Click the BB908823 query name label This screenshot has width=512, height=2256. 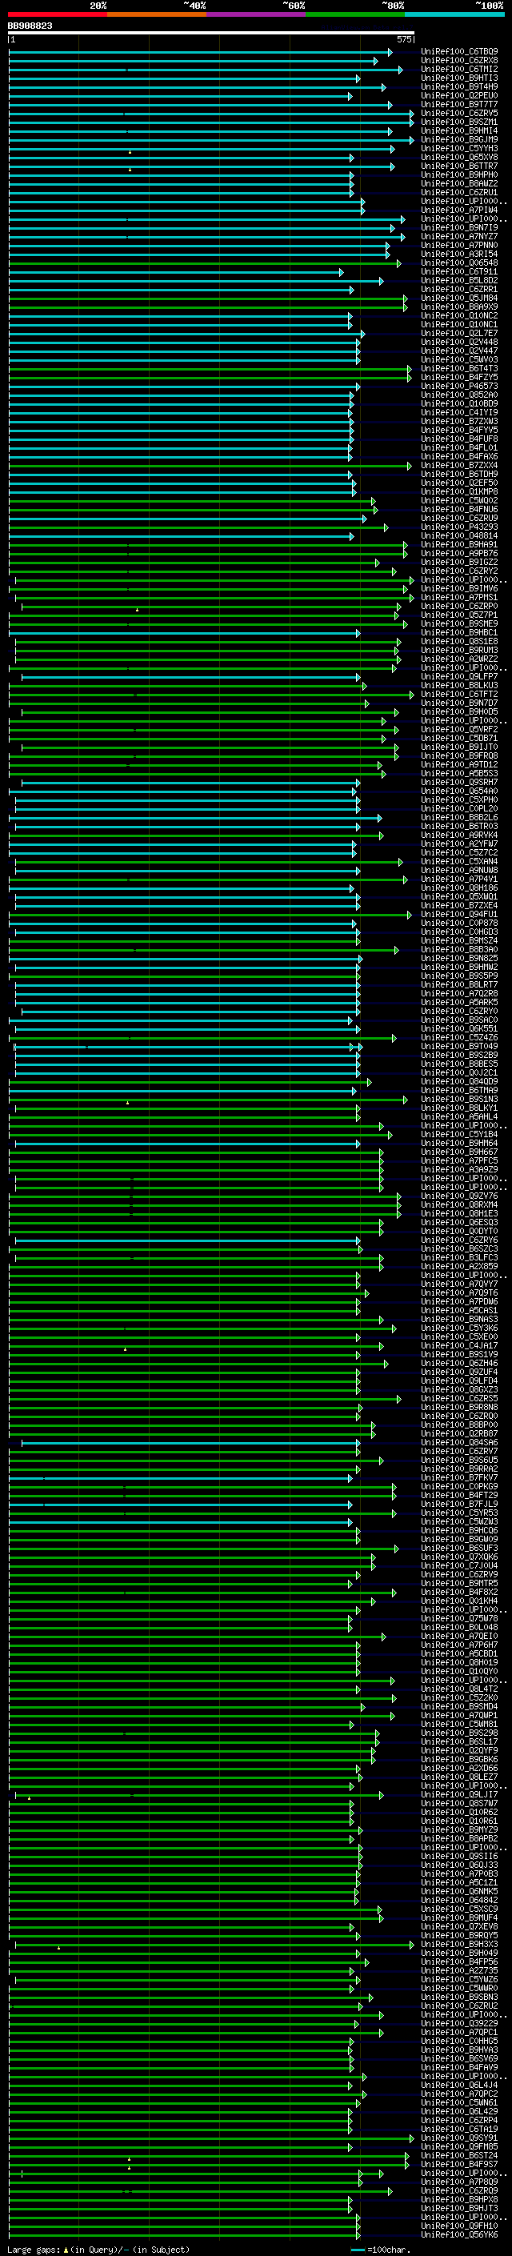[x=30, y=26]
